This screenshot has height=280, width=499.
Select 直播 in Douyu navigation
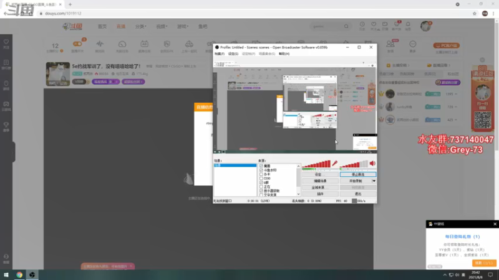121,26
